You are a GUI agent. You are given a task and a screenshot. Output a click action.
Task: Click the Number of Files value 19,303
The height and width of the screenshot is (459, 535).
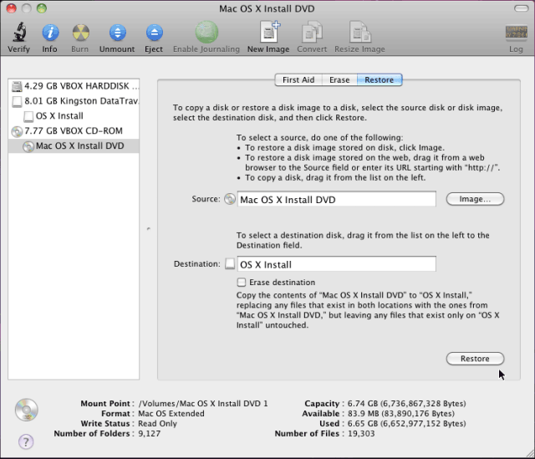coord(361,433)
